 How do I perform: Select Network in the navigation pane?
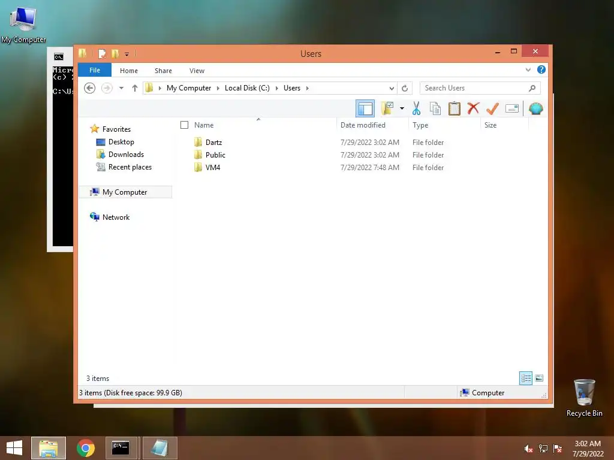click(x=116, y=217)
